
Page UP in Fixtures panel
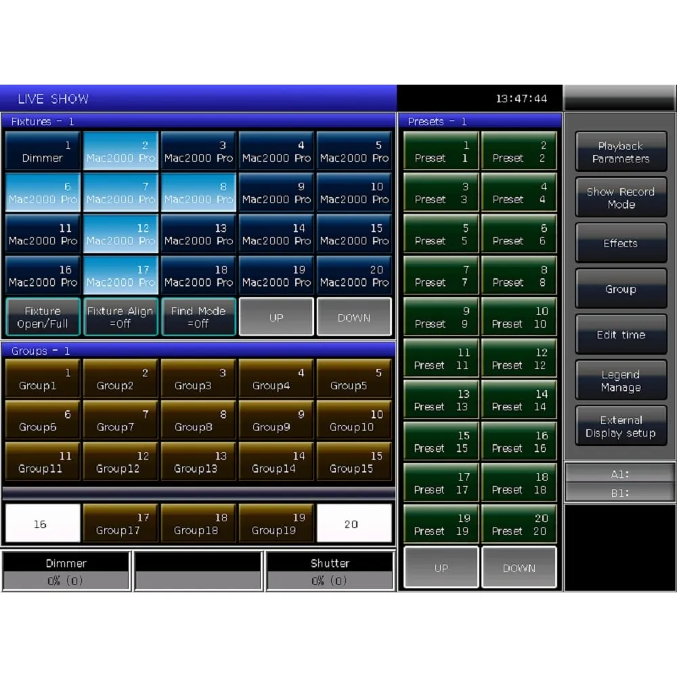click(x=276, y=317)
